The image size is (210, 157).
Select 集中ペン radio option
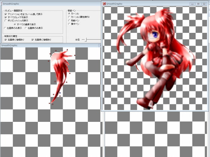tap(69, 24)
